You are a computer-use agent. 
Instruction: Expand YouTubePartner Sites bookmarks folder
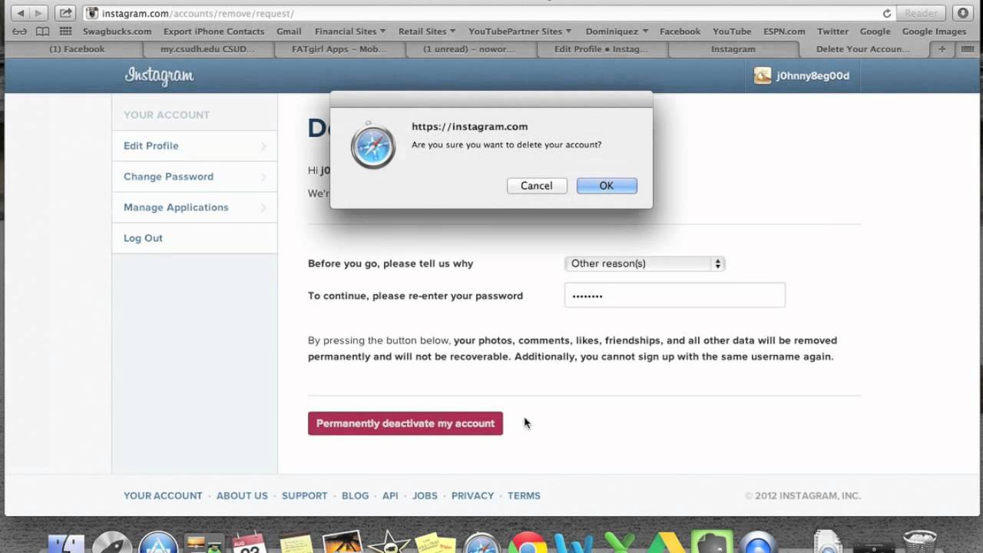pyautogui.click(x=520, y=31)
